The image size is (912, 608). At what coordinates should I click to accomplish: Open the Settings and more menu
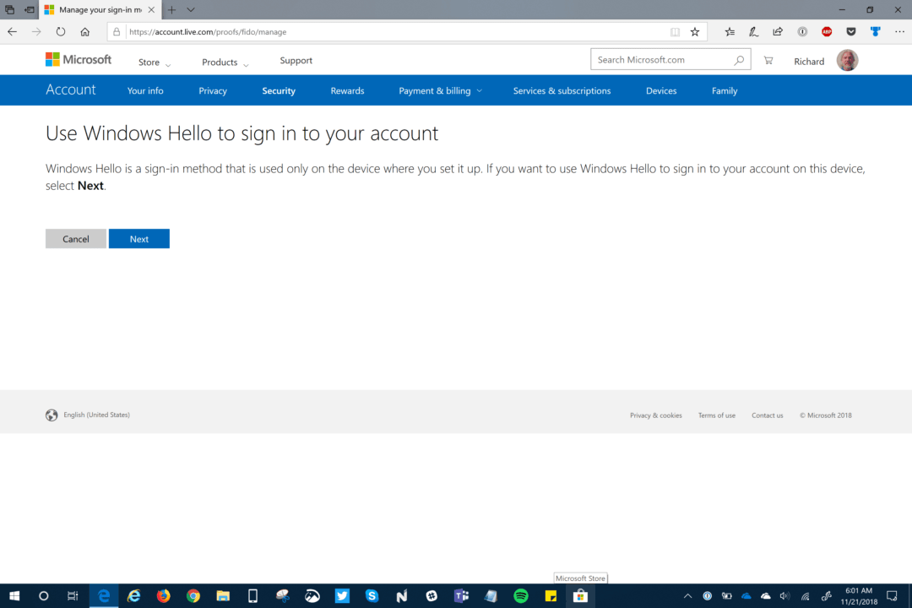pyautogui.click(x=899, y=31)
